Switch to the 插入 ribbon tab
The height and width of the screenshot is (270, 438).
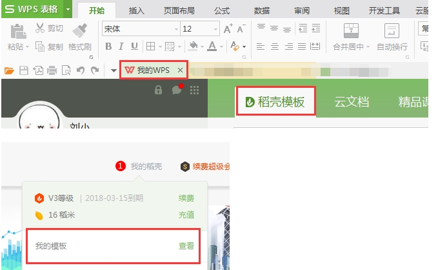[136, 10]
